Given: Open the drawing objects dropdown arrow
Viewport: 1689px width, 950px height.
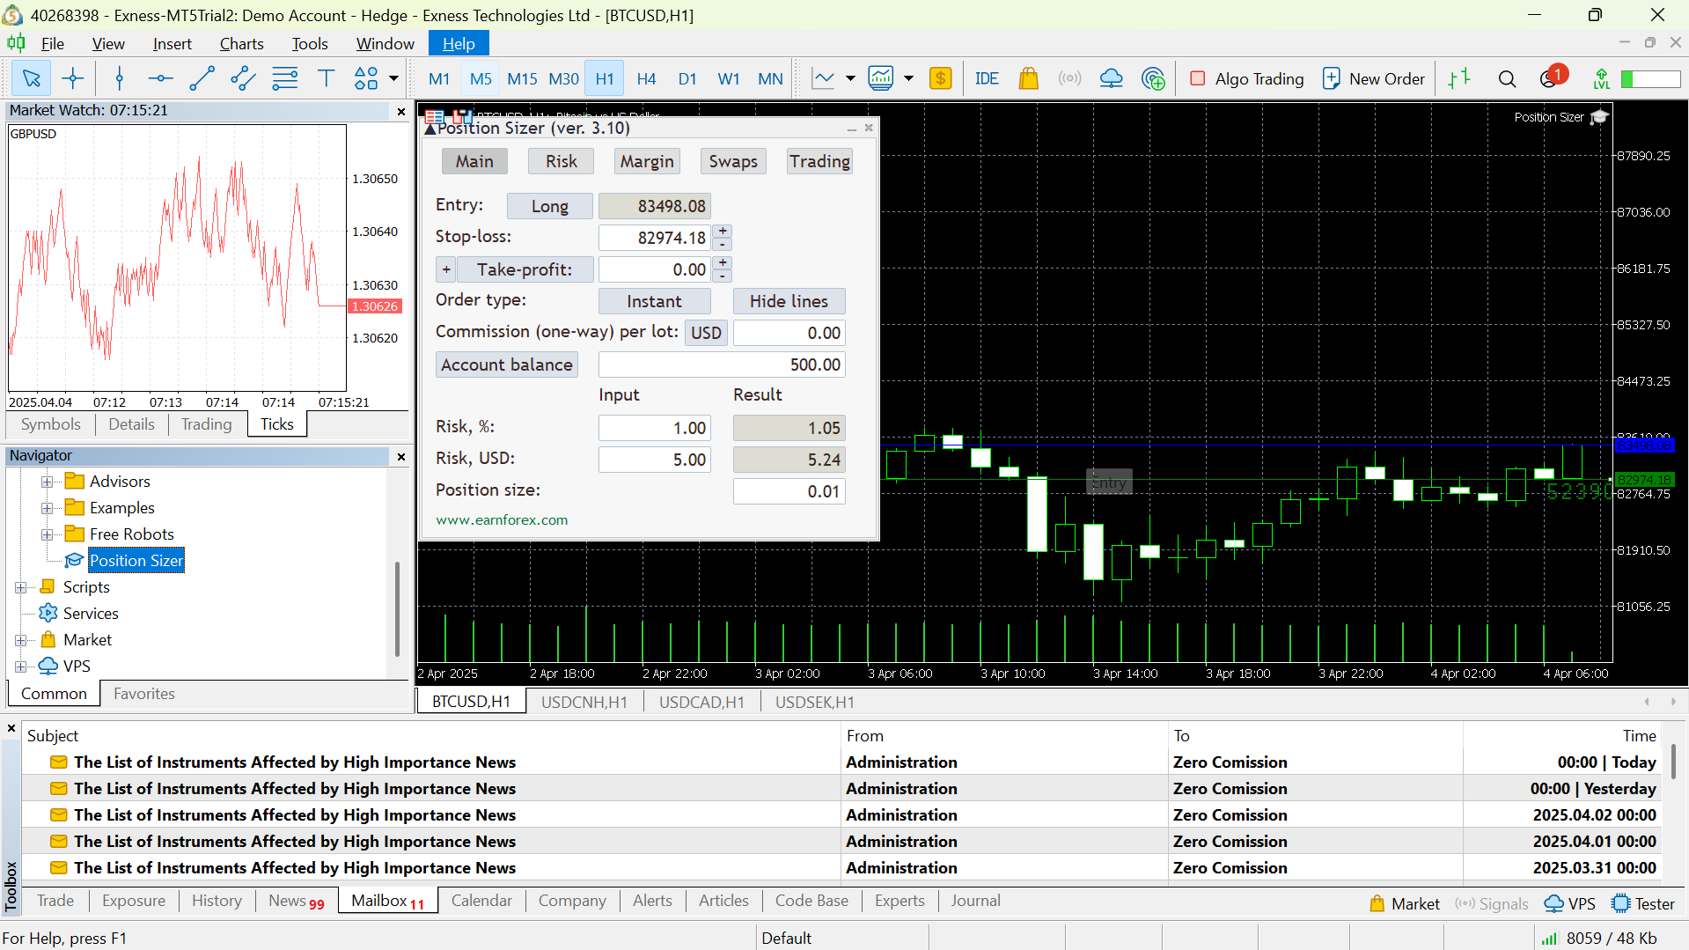Looking at the screenshot, I should pyautogui.click(x=393, y=79).
